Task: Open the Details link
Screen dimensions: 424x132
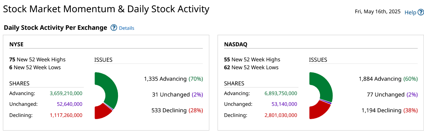Action: click(127, 28)
